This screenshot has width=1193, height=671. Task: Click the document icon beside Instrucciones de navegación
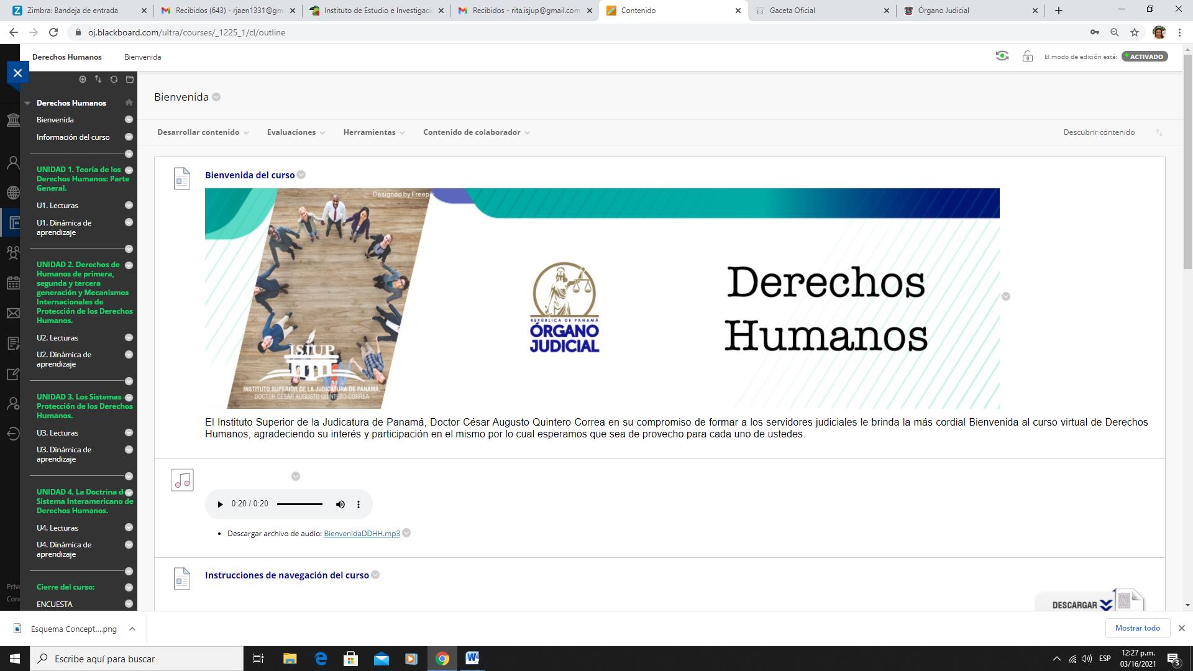click(x=182, y=578)
